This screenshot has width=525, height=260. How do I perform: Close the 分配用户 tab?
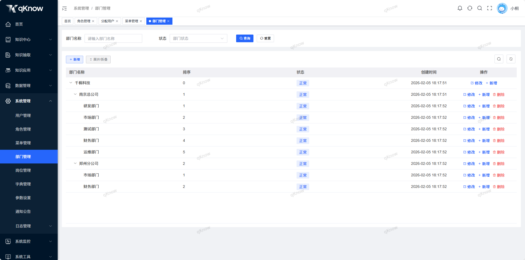(x=117, y=21)
